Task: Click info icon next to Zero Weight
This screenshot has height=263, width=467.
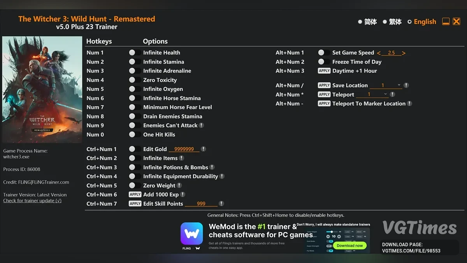Action: tap(179, 185)
